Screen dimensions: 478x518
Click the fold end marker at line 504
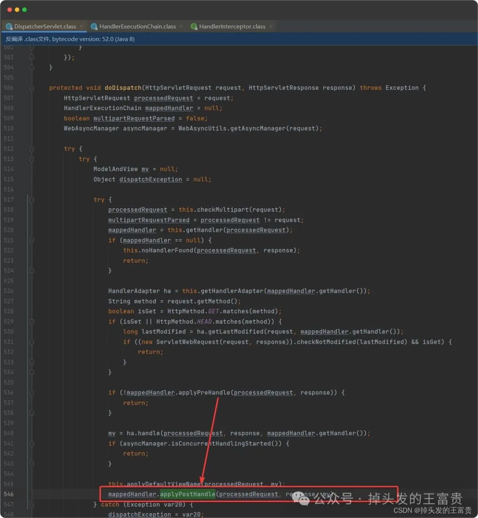[x=32, y=67]
